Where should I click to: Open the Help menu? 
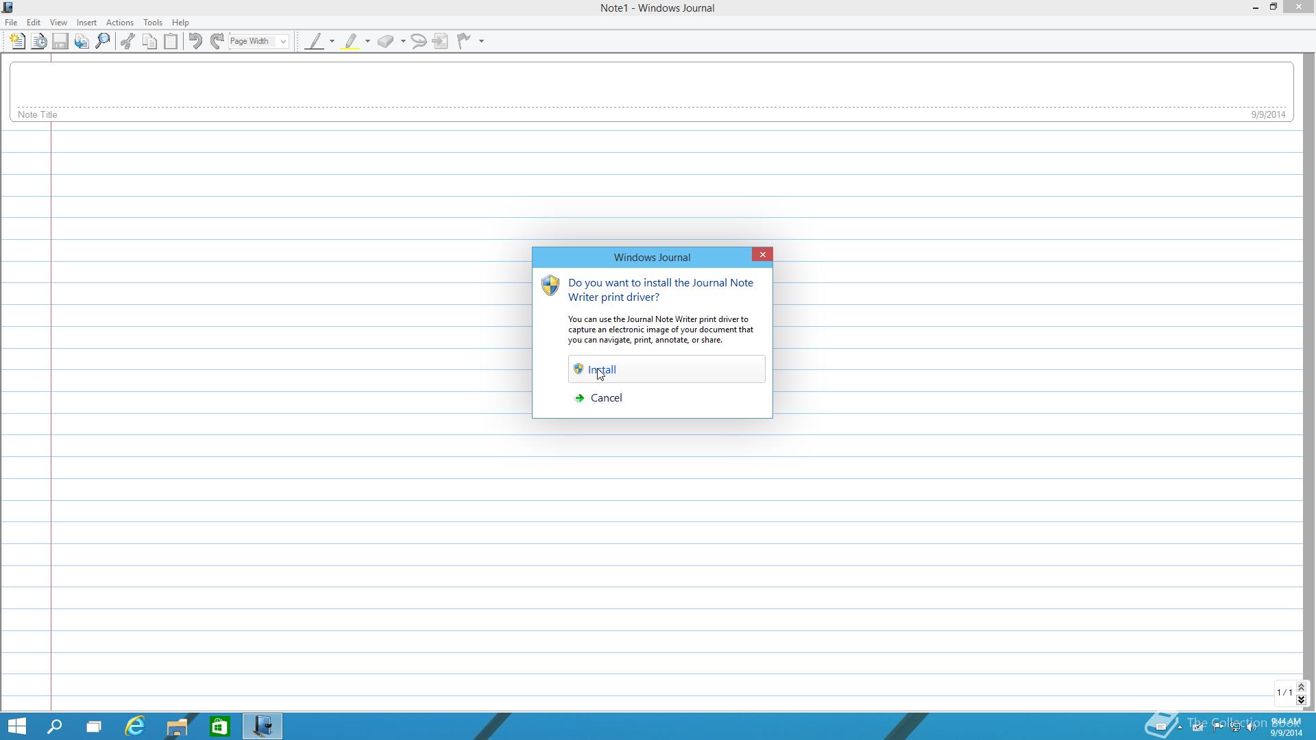pos(180,23)
